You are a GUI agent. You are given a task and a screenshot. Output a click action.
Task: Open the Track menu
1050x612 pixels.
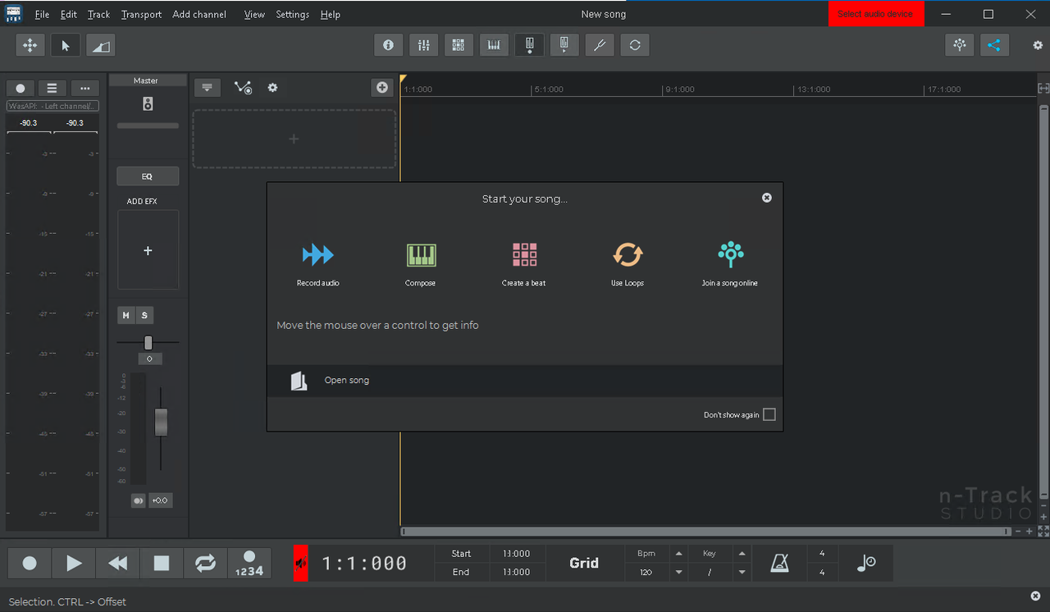[x=98, y=15]
